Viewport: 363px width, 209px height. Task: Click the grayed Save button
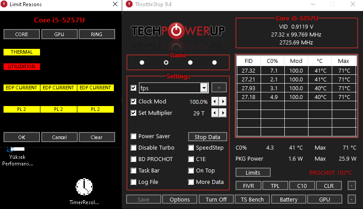point(144,199)
